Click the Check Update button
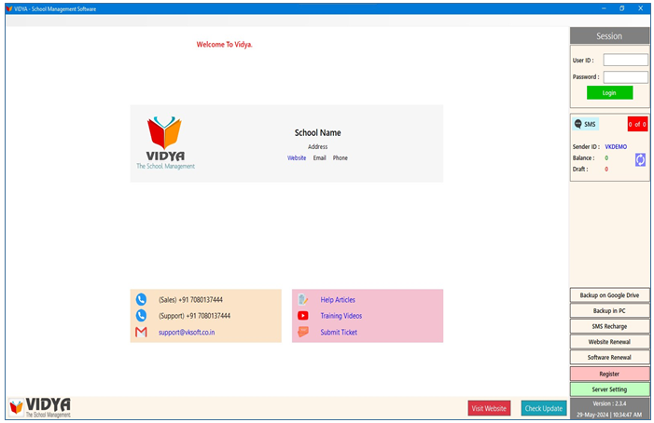 point(544,408)
